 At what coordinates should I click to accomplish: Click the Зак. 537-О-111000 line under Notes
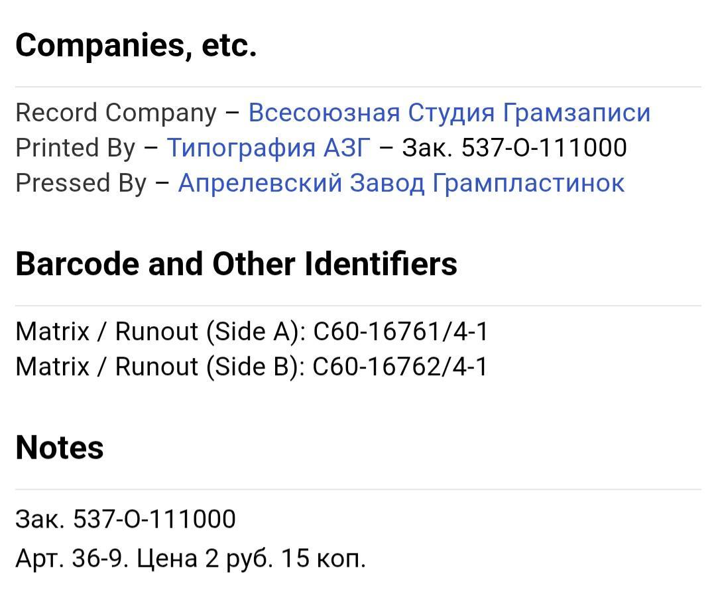coord(125,518)
